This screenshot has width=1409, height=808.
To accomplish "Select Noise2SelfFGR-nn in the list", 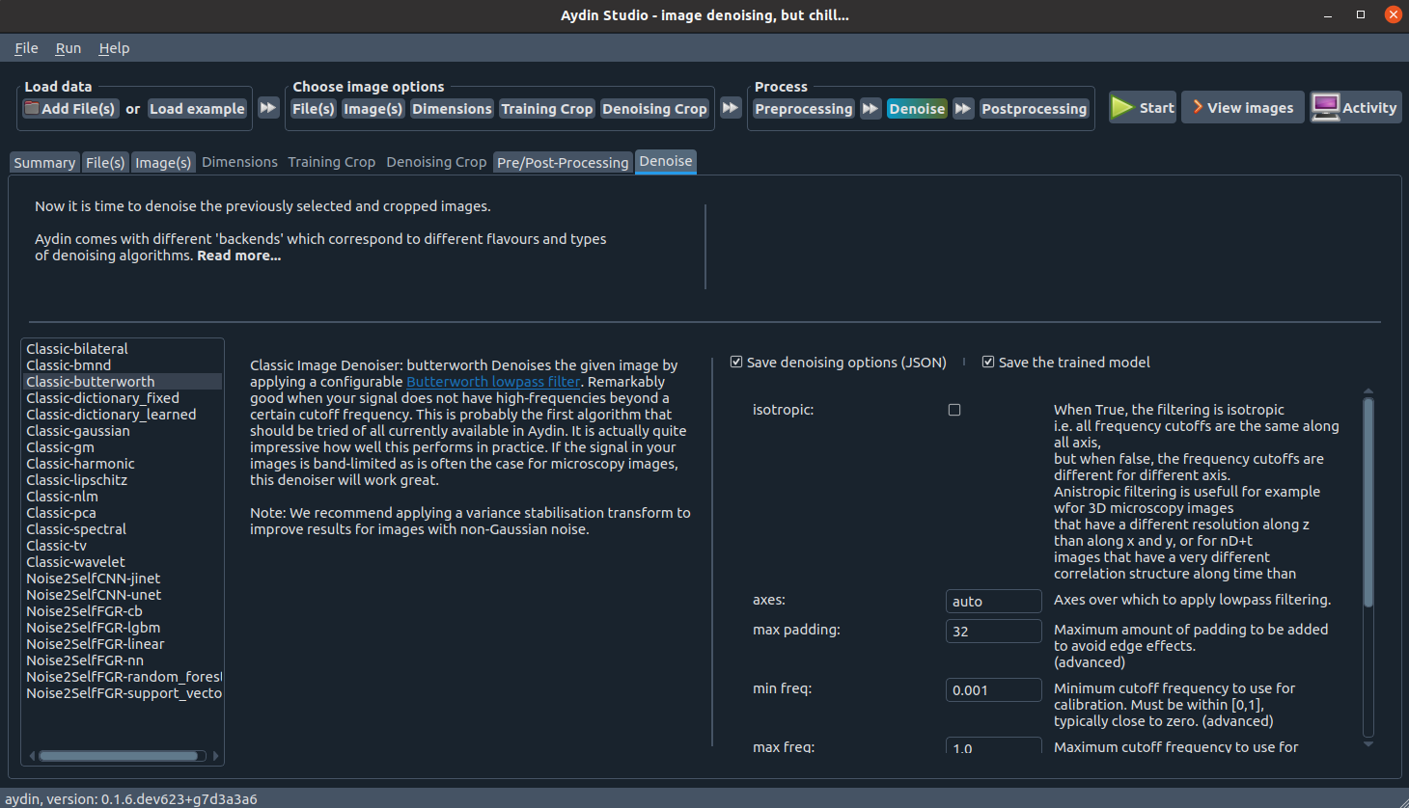I will (x=123, y=660).
